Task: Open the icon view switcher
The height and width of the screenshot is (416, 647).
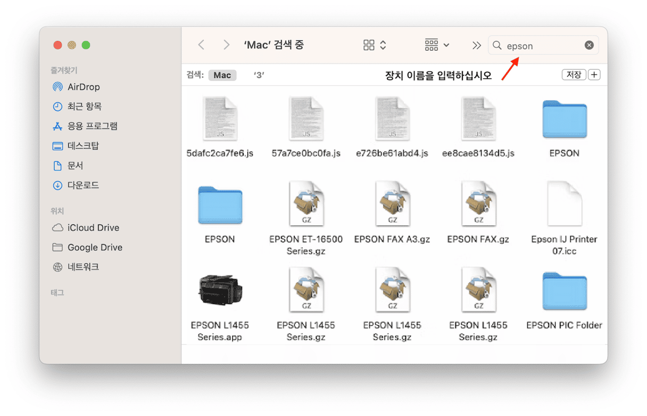Action: pos(375,45)
